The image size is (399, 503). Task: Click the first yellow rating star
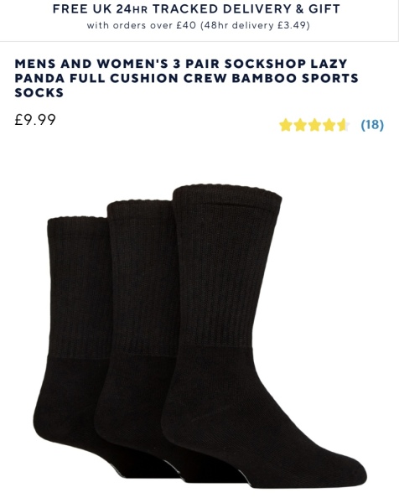(285, 125)
